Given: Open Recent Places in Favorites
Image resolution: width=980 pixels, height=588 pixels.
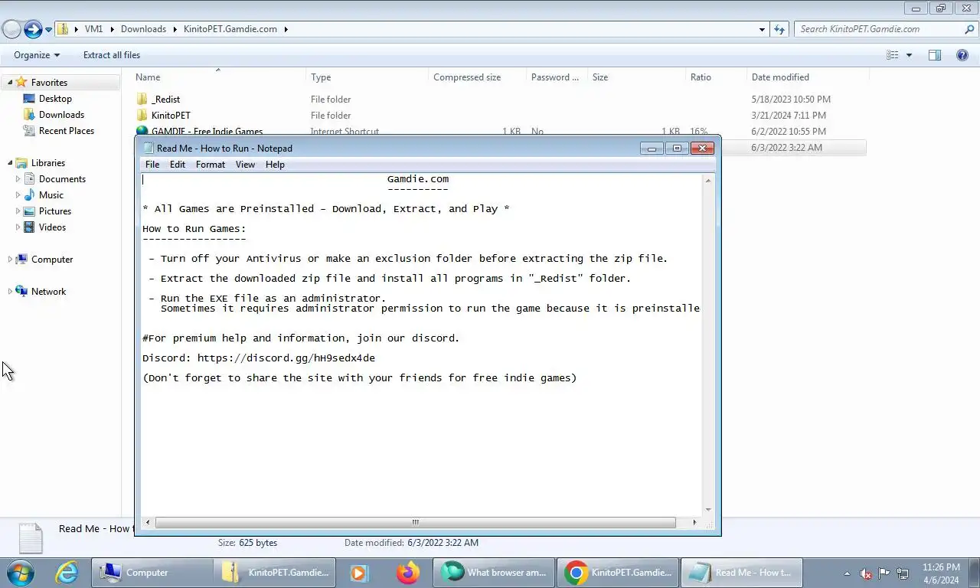Looking at the screenshot, I should pyautogui.click(x=67, y=131).
